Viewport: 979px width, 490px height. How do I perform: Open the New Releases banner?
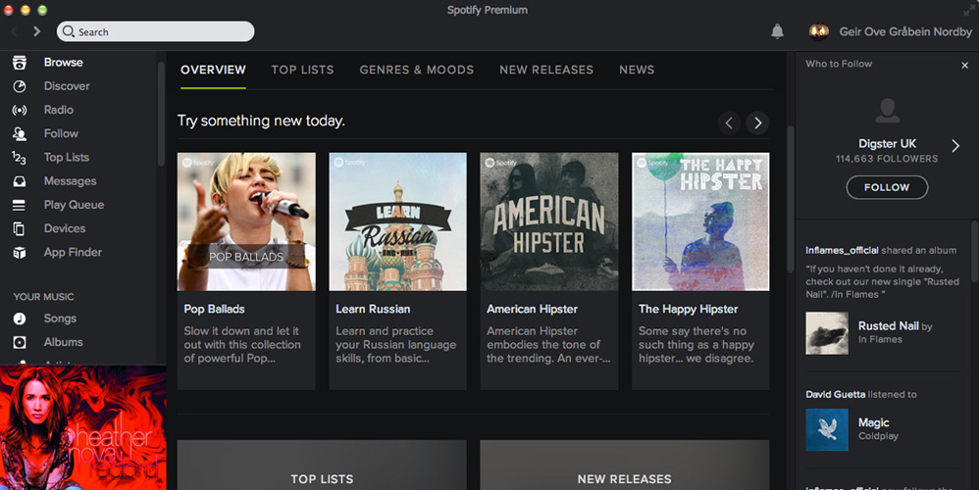pos(624,465)
